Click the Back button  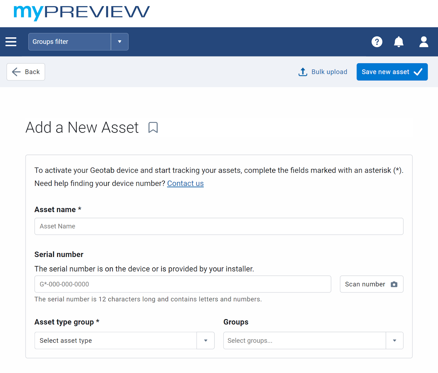tap(26, 72)
